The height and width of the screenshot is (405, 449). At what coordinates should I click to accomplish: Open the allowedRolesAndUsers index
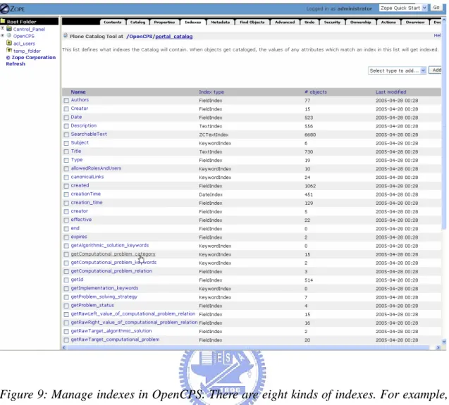pyautogui.click(x=96, y=168)
